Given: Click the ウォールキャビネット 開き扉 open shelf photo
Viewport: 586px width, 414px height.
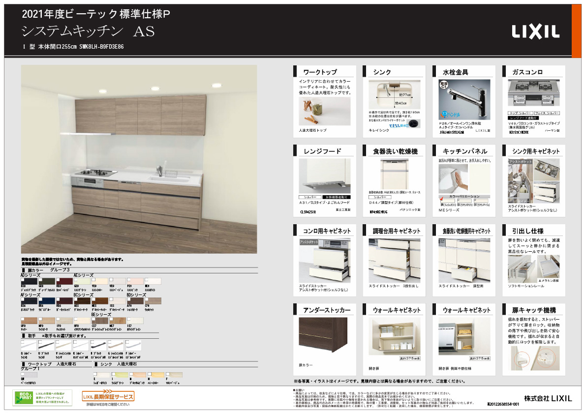Looking at the screenshot, I should [394, 336].
